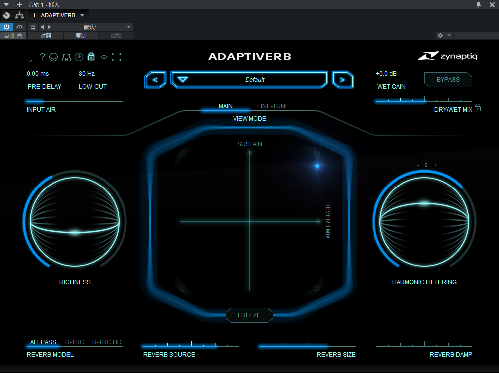Viewport: 499px width, 373px height.
Task: Click the WET GAIN label
Action: 391,87
